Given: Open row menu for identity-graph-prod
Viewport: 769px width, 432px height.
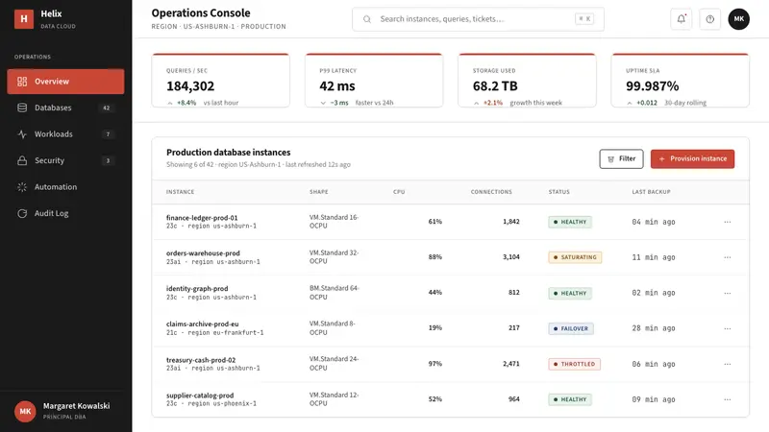Looking at the screenshot, I should click(x=728, y=293).
